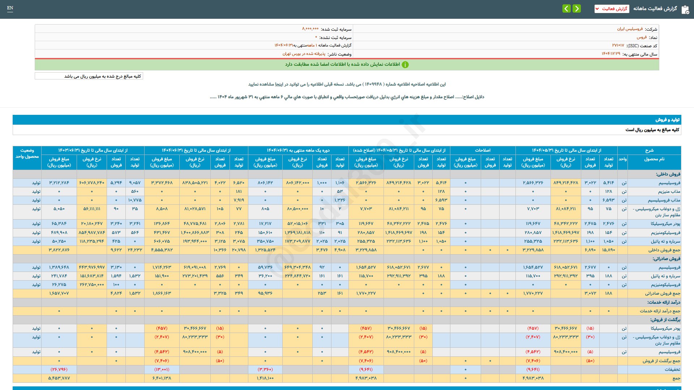Click the تخفیفات row label

[x=672, y=369]
